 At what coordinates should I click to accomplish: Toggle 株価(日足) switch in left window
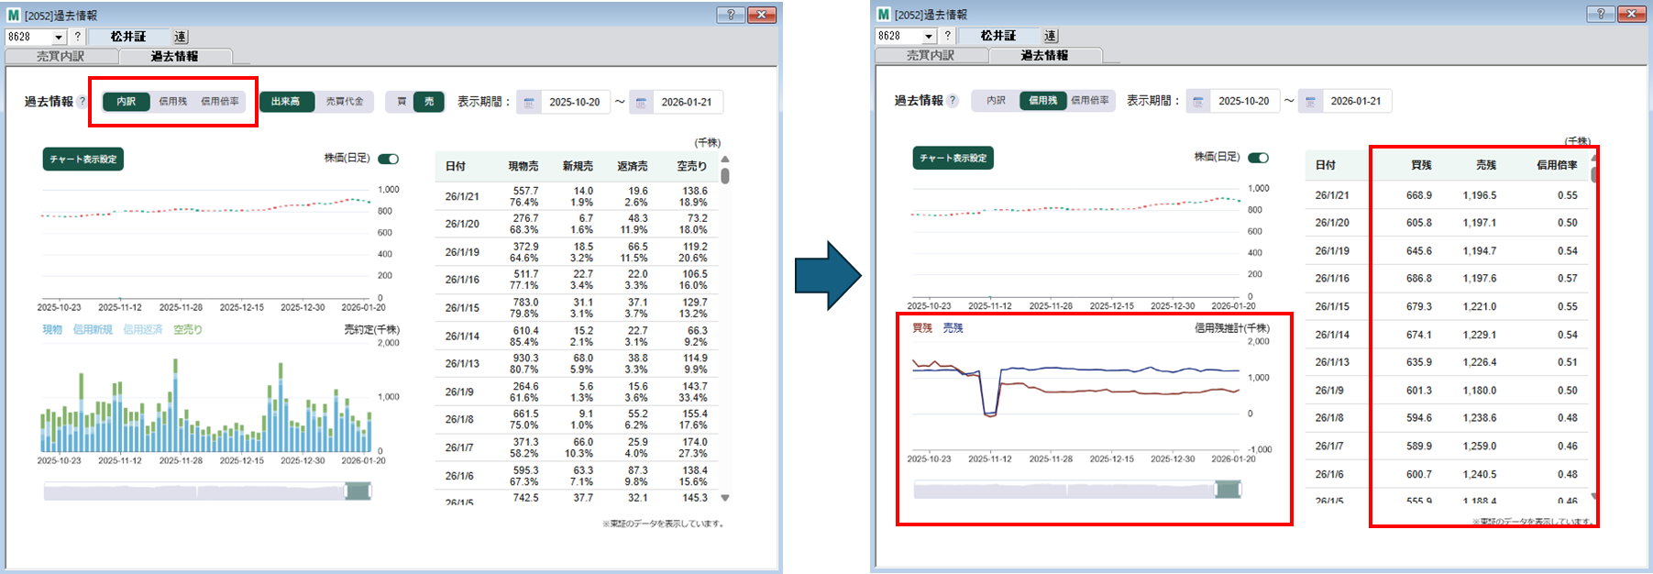coord(389,159)
